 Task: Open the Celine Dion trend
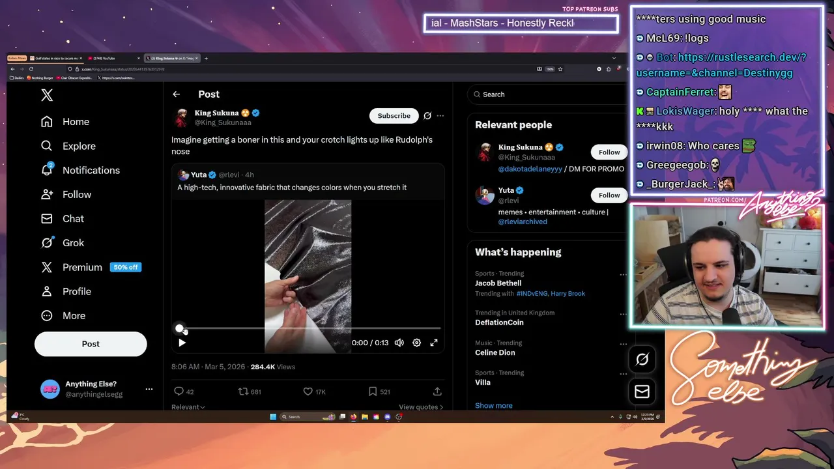pyautogui.click(x=495, y=352)
